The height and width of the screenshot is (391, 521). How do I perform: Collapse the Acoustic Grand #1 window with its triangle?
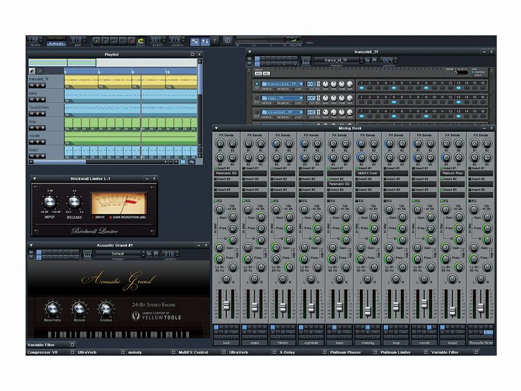coord(31,245)
